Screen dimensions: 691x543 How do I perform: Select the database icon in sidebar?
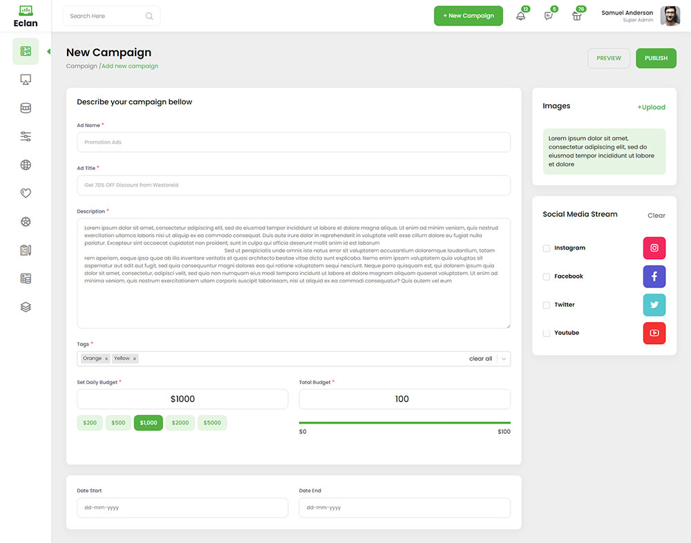[26, 108]
